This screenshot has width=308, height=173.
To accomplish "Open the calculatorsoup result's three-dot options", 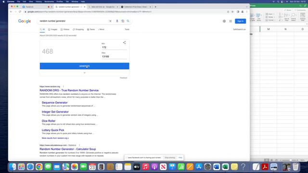I will tap(79, 145).
